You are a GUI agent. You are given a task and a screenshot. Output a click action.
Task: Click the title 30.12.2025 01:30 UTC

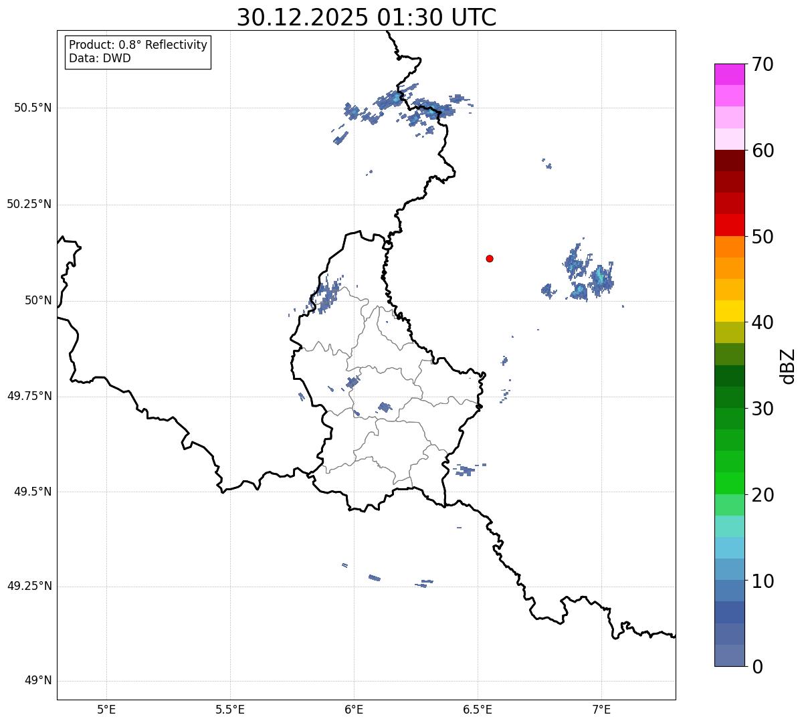pos(367,17)
